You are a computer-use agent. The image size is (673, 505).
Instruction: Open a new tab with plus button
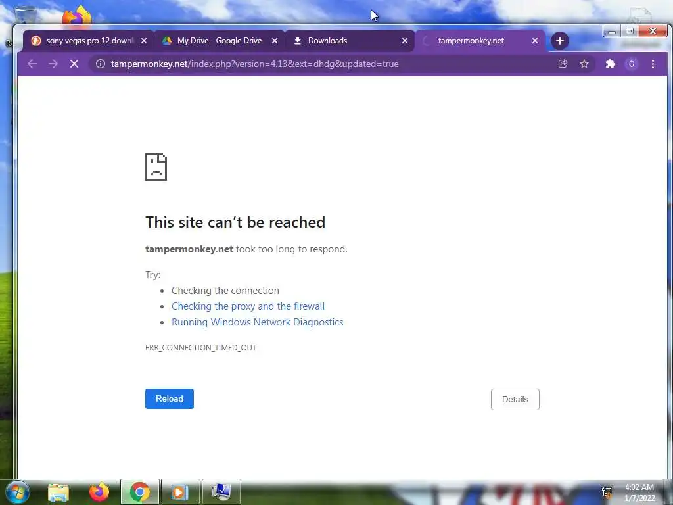(x=560, y=41)
